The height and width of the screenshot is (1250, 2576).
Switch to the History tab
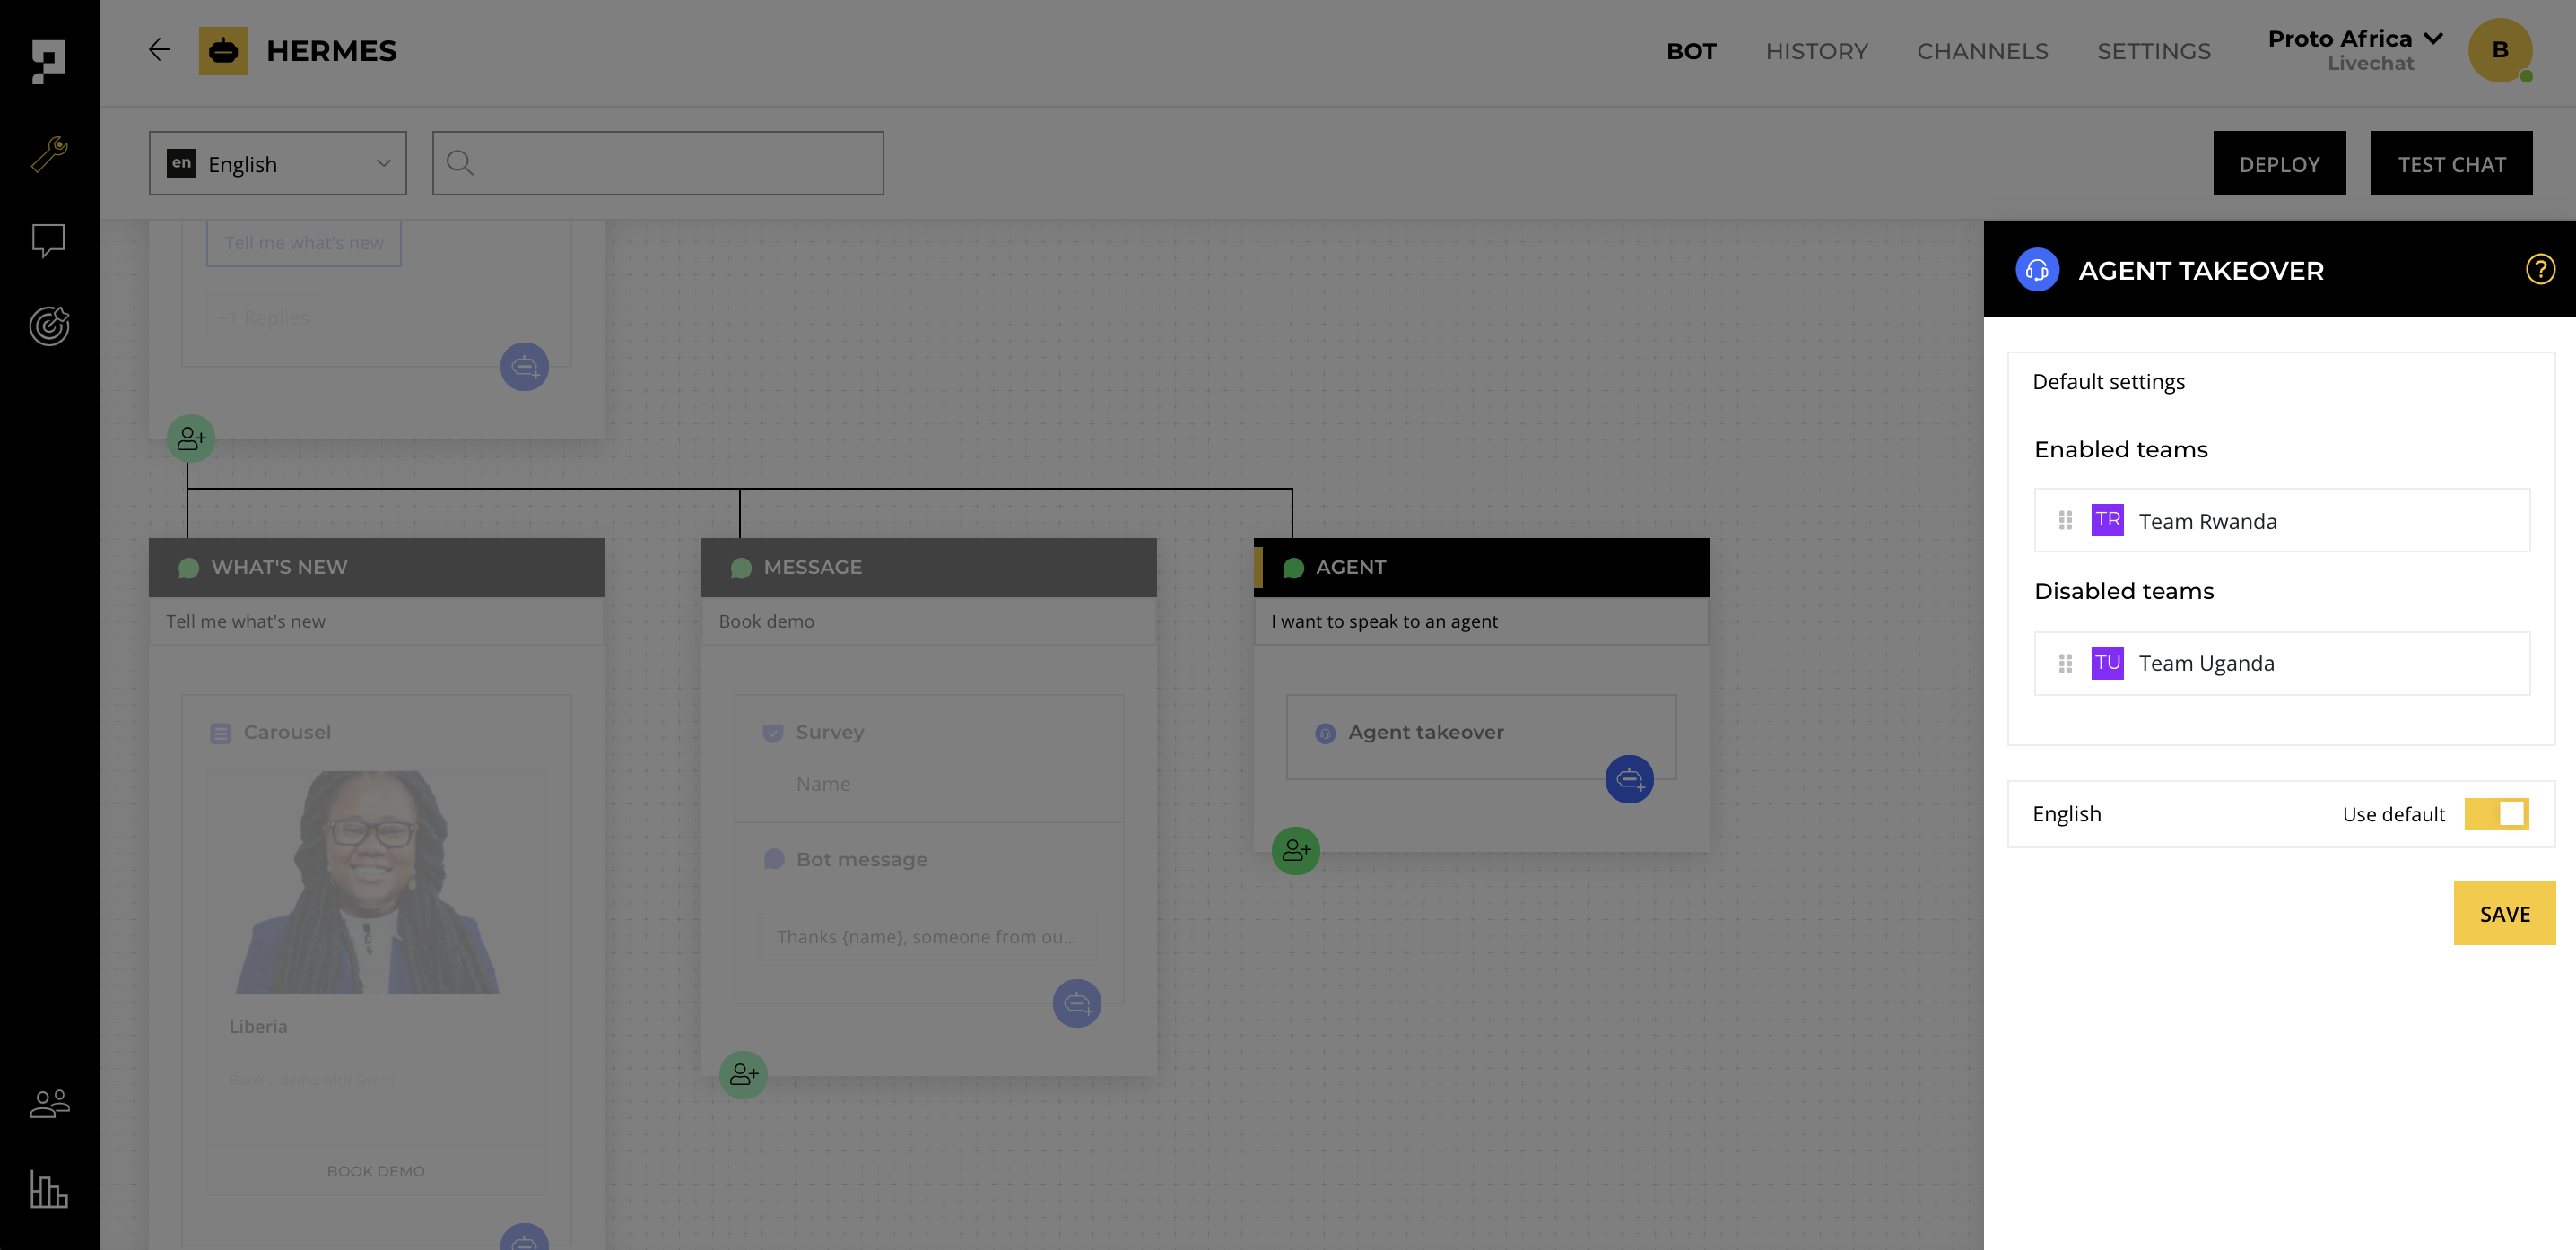point(1816,51)
